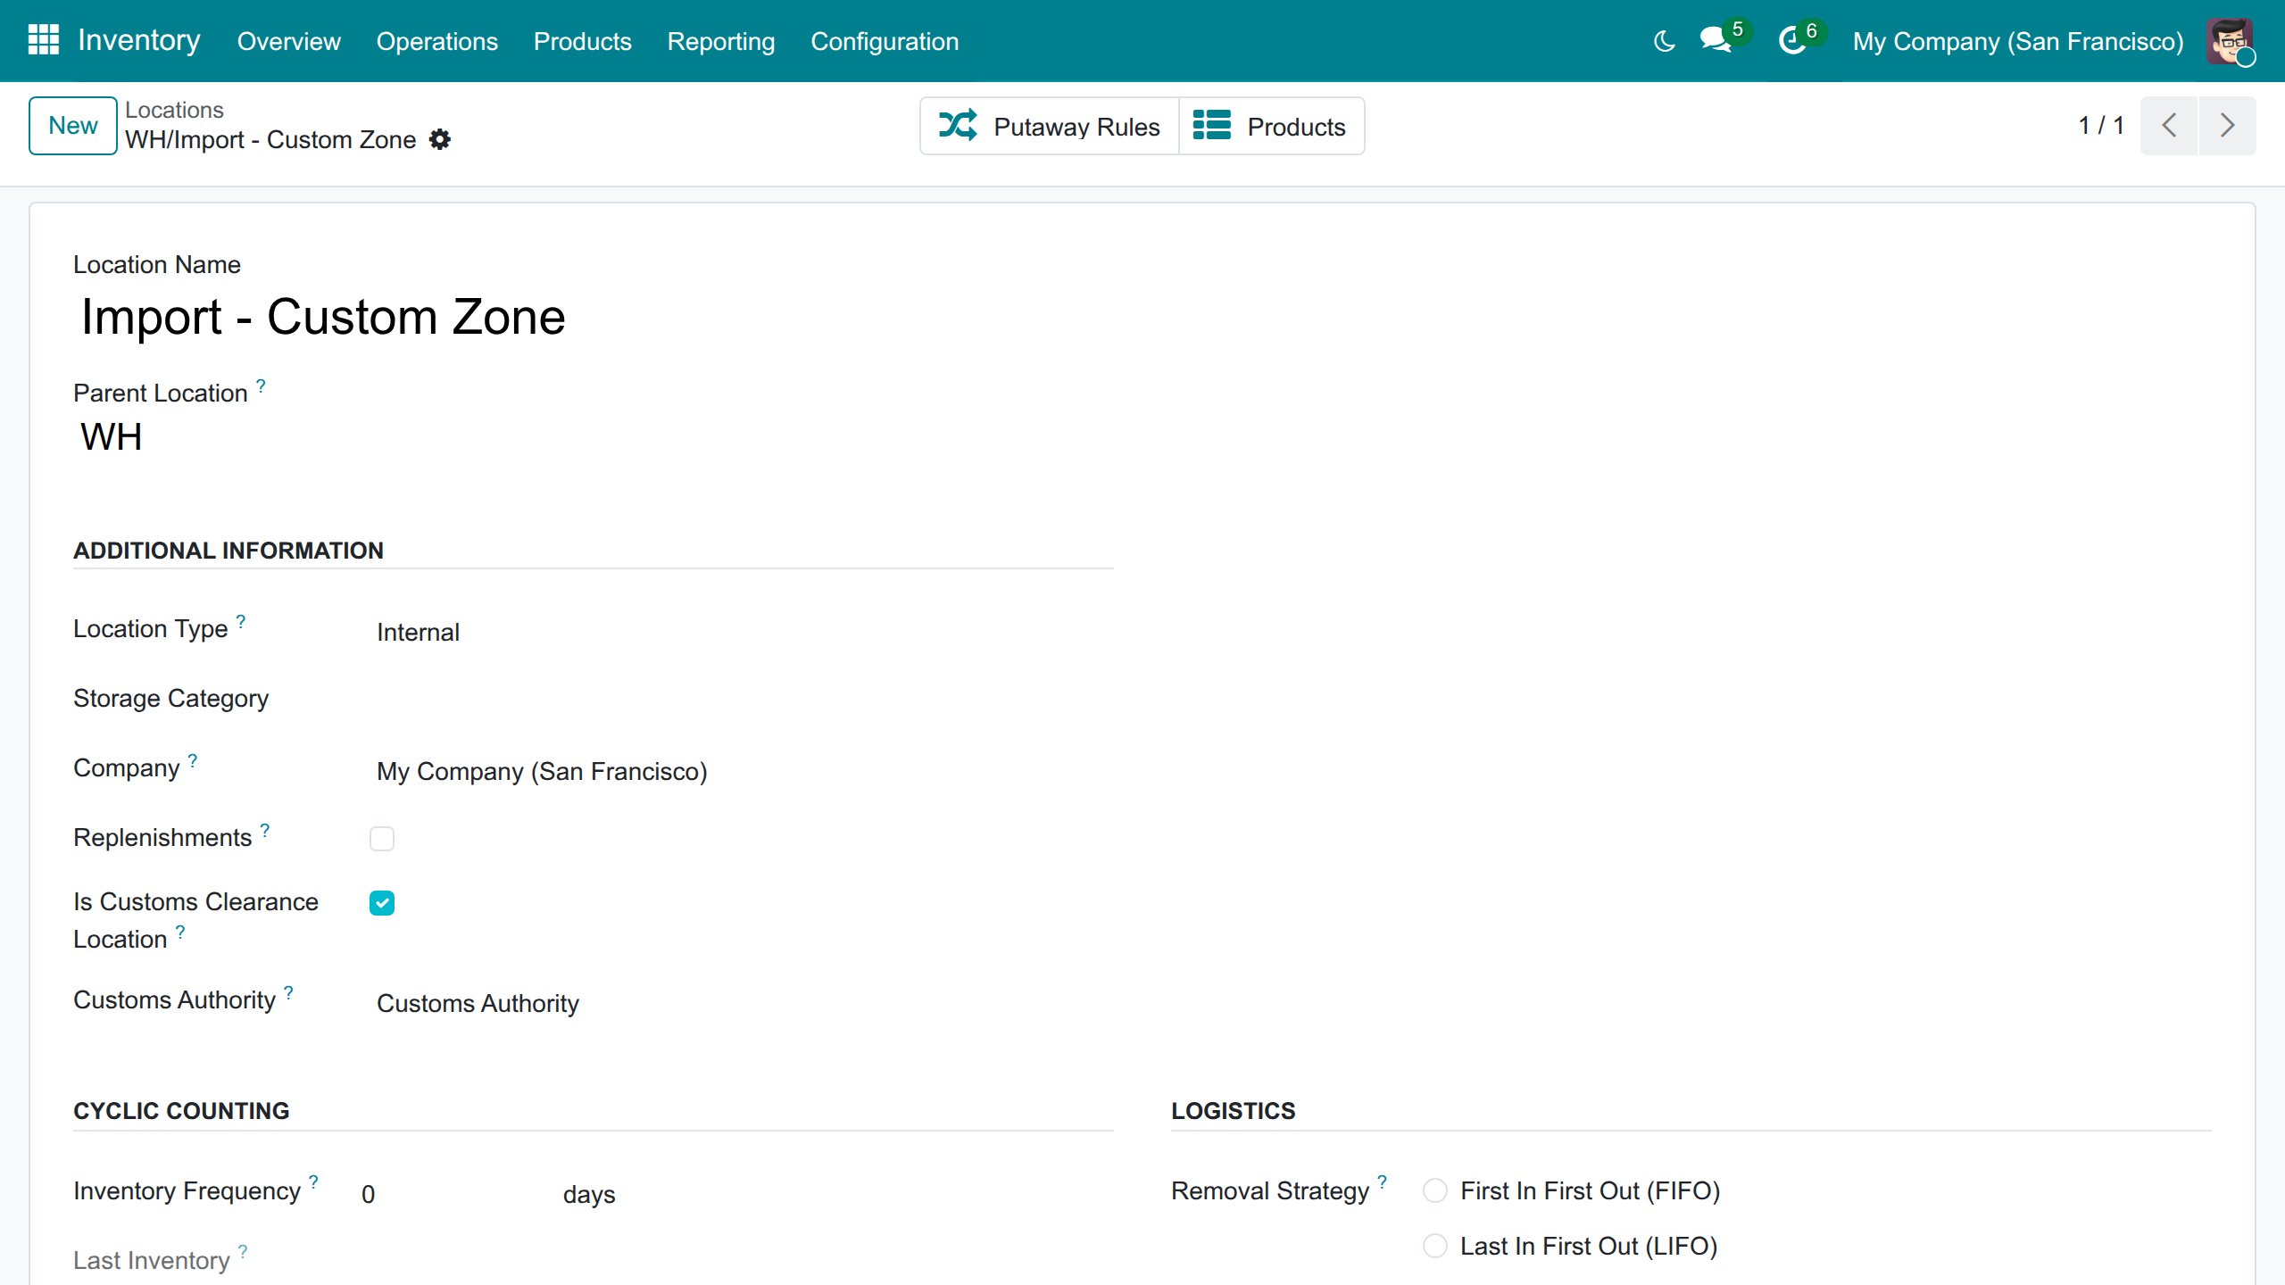Click the user avatar picture
The image size is (2285, 1285).
[x=2230, y=41]
